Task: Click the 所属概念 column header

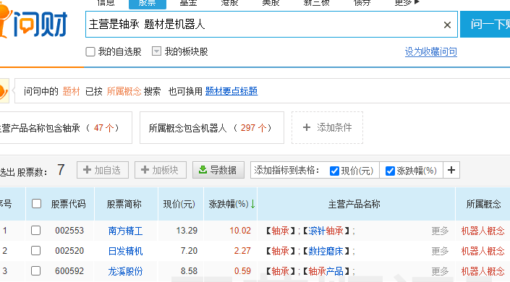Action: coord(483,204)
